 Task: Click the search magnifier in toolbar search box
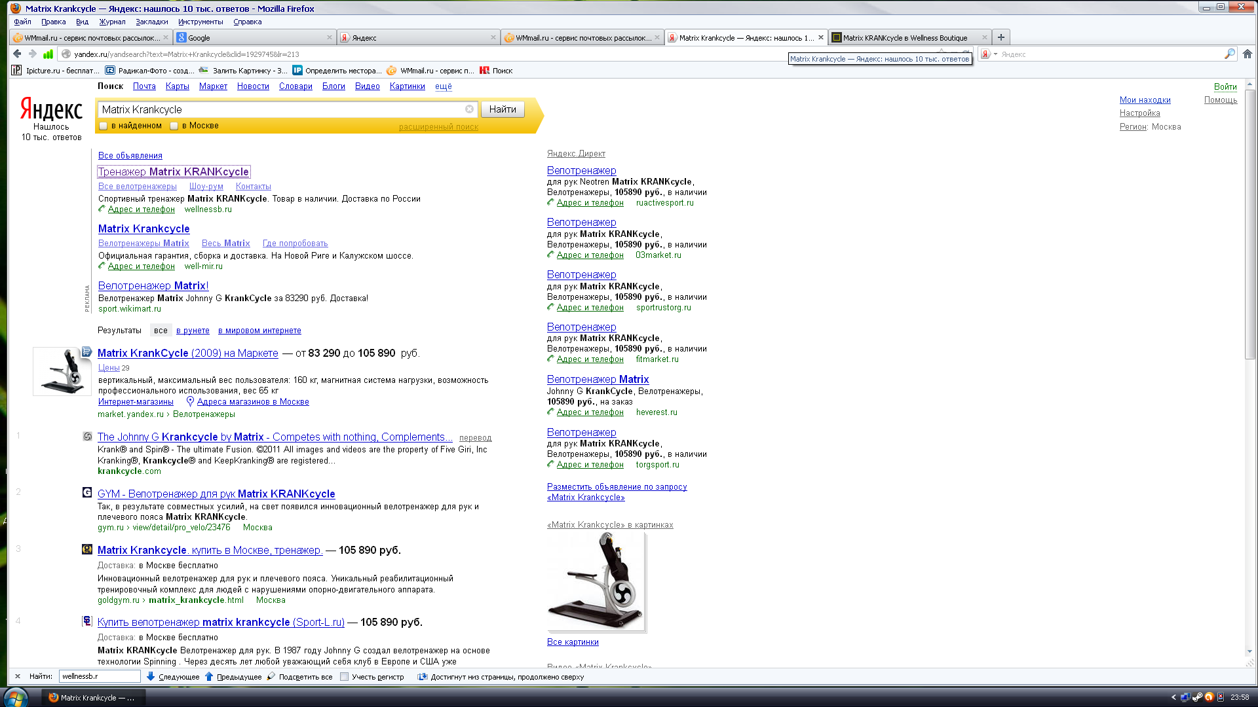click(1229, 54)
